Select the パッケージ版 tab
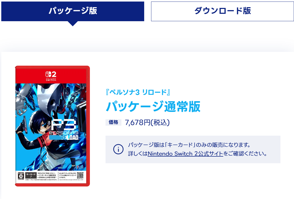The image size is (294, 199). point(72,11)
